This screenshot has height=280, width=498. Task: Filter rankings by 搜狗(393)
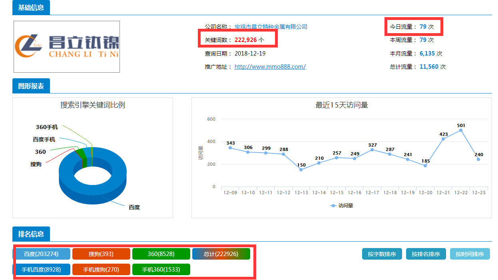pos(101,254)
